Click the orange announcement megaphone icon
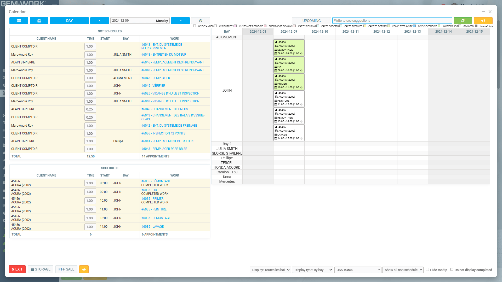502x282 pixels. click(483, 21)
